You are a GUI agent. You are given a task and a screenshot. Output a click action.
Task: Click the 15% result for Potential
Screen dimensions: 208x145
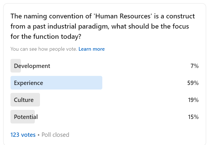[x=193, y=117]
